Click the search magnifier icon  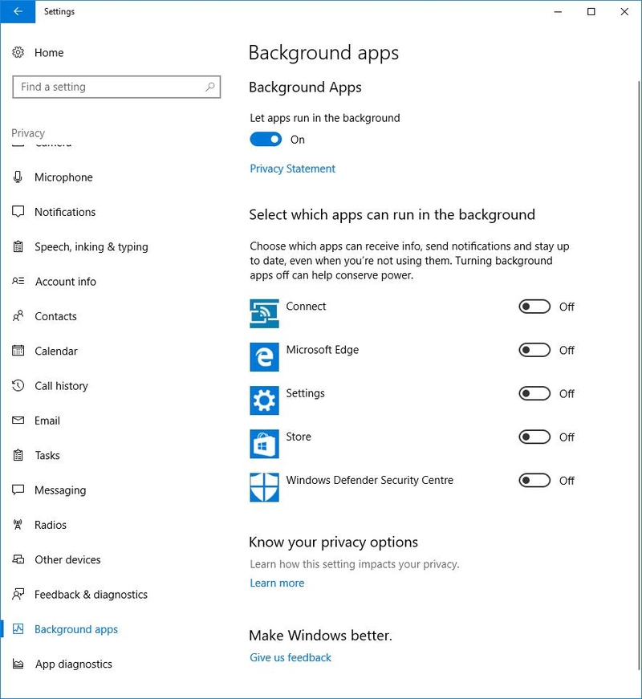(x=210, y=87)
